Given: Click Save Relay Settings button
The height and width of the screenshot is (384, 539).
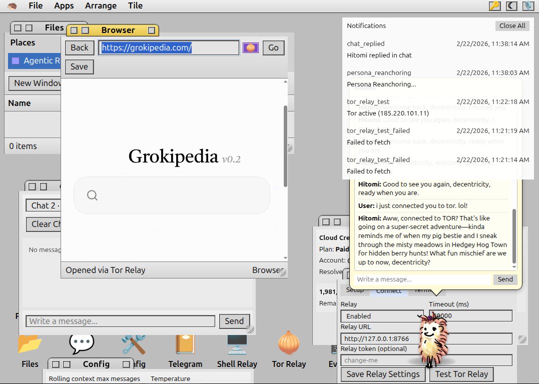Looking at the screenshot, I should (383, 374).
